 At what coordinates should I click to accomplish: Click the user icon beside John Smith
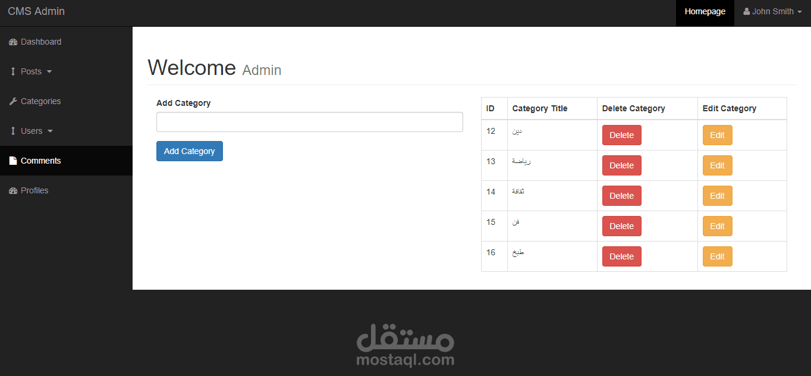pyautogui.click(x=747, y=11)
